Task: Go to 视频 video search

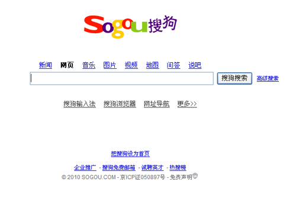Action: [131, 65]
